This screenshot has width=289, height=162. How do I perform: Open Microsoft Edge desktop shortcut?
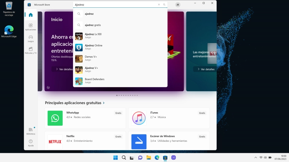point(9,32)
